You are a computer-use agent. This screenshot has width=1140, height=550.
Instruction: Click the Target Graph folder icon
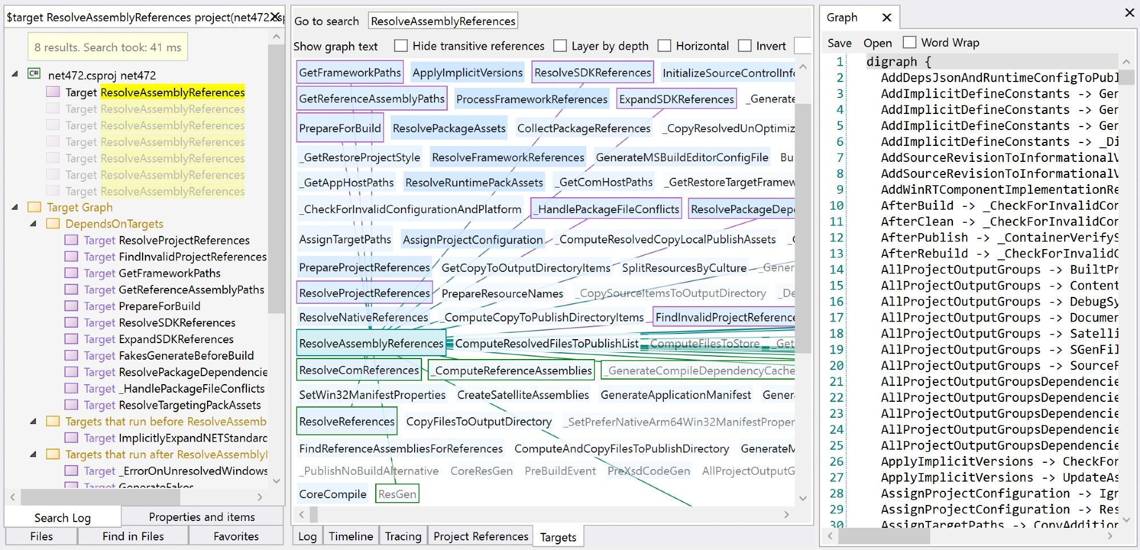(34, 207)
